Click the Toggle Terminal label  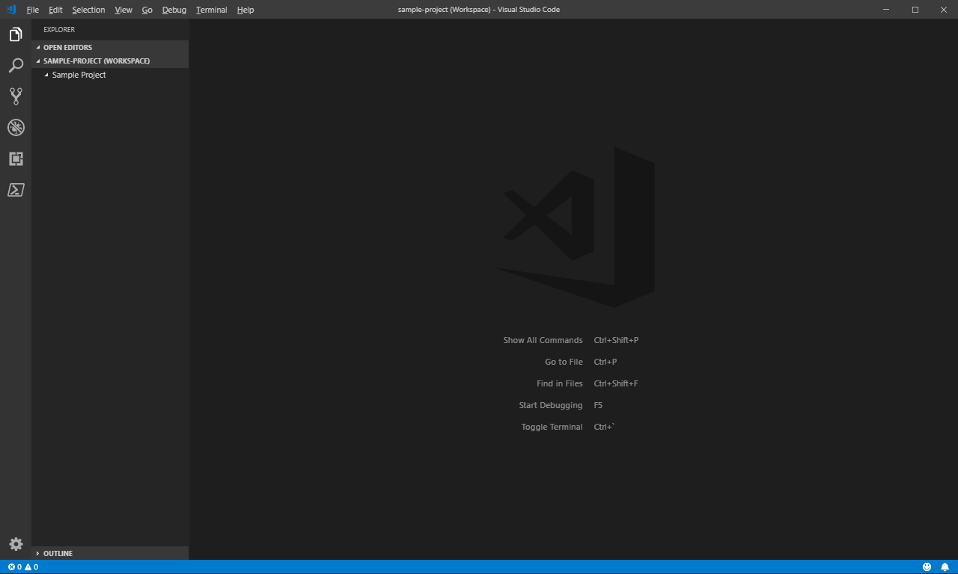click(552, 427)
